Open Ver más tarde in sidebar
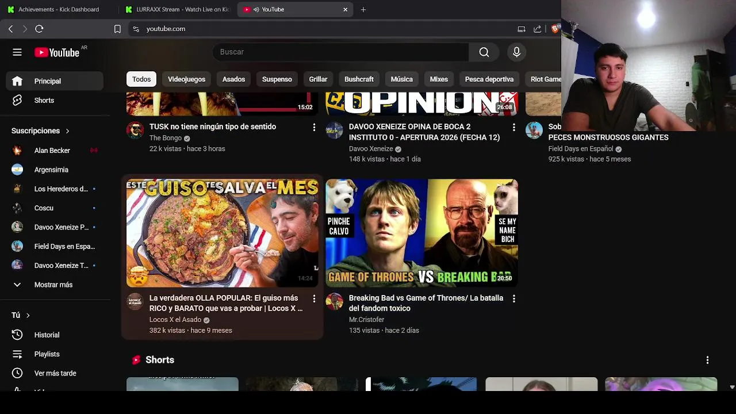This screenshot has width=736, height=414. tap(55, 373)
